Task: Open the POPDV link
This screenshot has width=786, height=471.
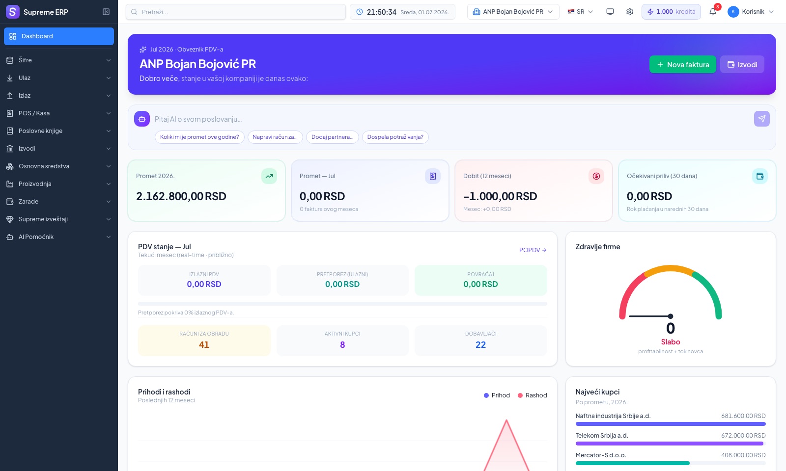Action: click(533, 250)
